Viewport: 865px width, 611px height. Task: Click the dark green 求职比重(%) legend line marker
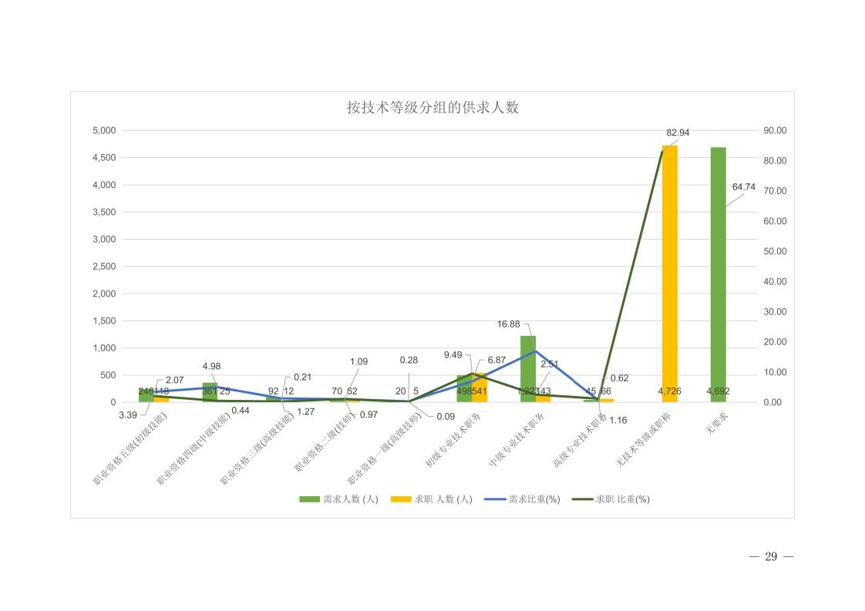[582, 499]
